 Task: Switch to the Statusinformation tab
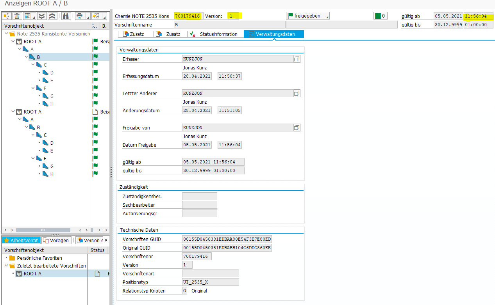pyautogui.click(x=214, y=34)
